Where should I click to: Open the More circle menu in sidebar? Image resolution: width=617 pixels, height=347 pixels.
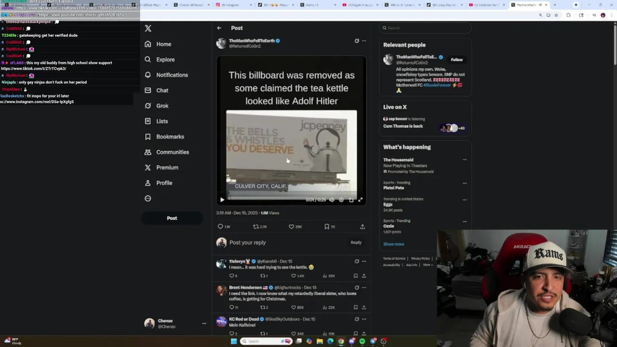pyautogui.click(x=148, y=198)
